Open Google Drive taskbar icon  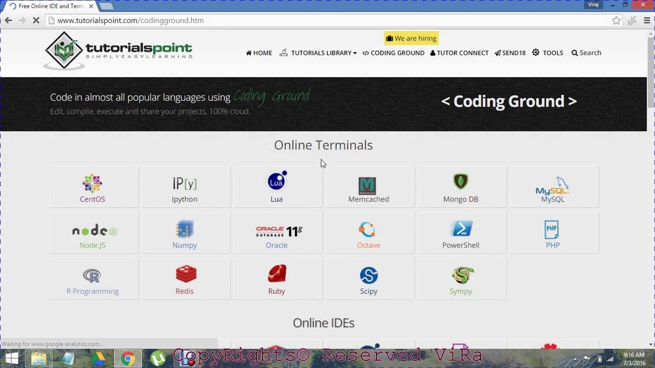pos(98,359)
